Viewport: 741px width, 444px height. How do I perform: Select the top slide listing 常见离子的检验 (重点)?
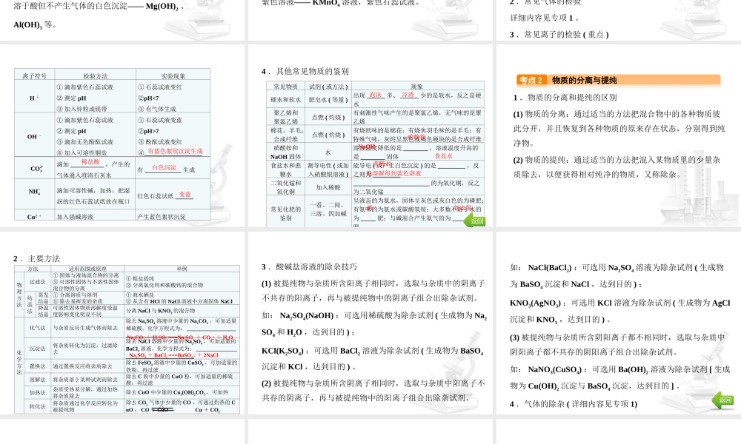(x=619, y=20)
